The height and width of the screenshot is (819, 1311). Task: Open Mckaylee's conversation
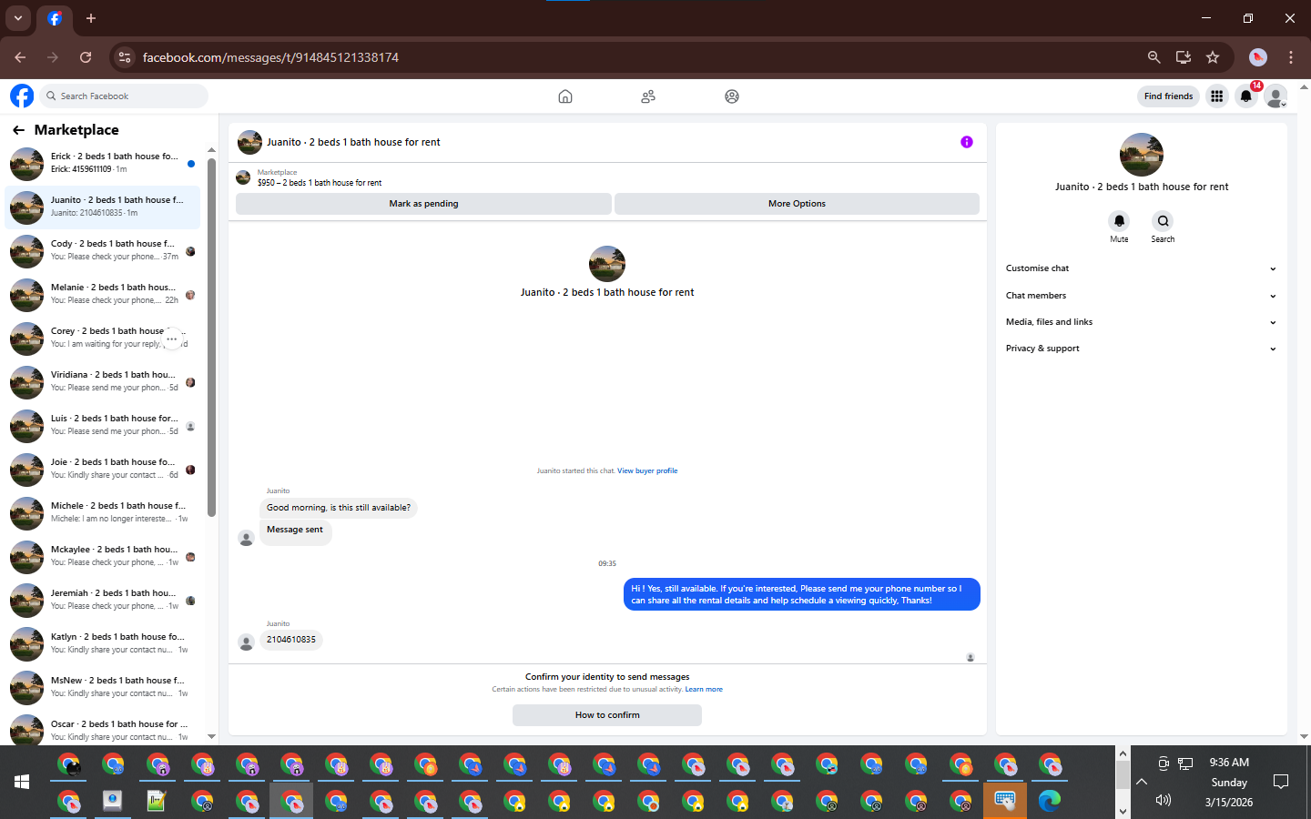(102, 557)
